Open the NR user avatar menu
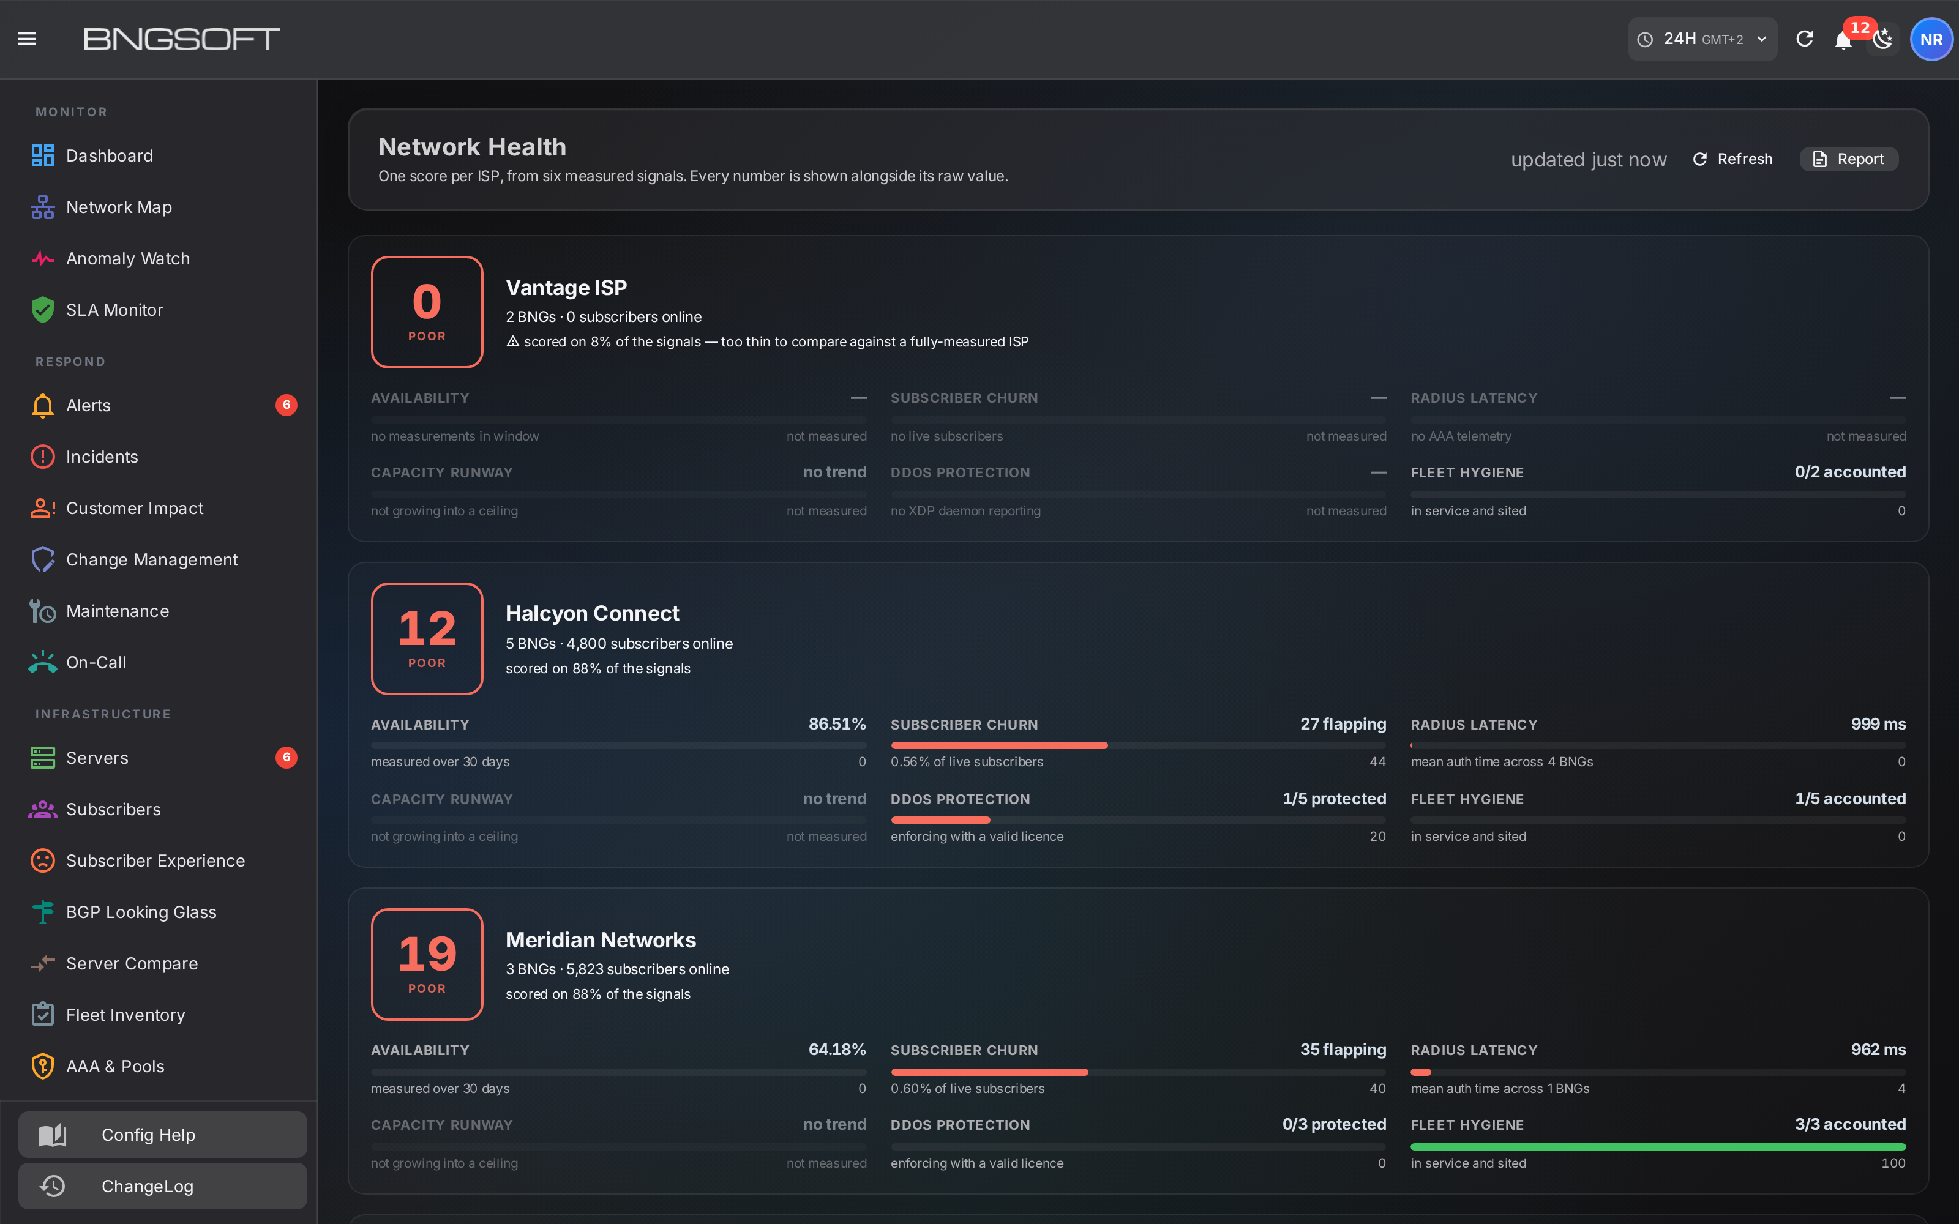The image size is (1959, 1224). (x=1931, y=39)
